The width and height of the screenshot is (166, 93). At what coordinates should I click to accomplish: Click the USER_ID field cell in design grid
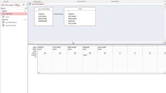pyautogui.click(x=45, y=47)
